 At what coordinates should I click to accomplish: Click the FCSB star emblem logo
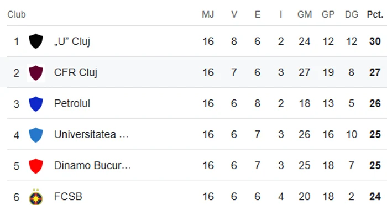coord(36,197)
